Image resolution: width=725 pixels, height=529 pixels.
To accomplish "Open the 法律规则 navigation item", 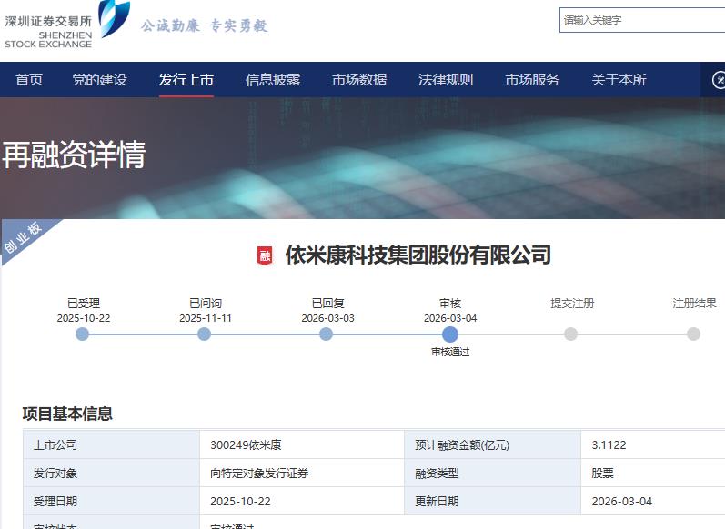I will (446, 79).
